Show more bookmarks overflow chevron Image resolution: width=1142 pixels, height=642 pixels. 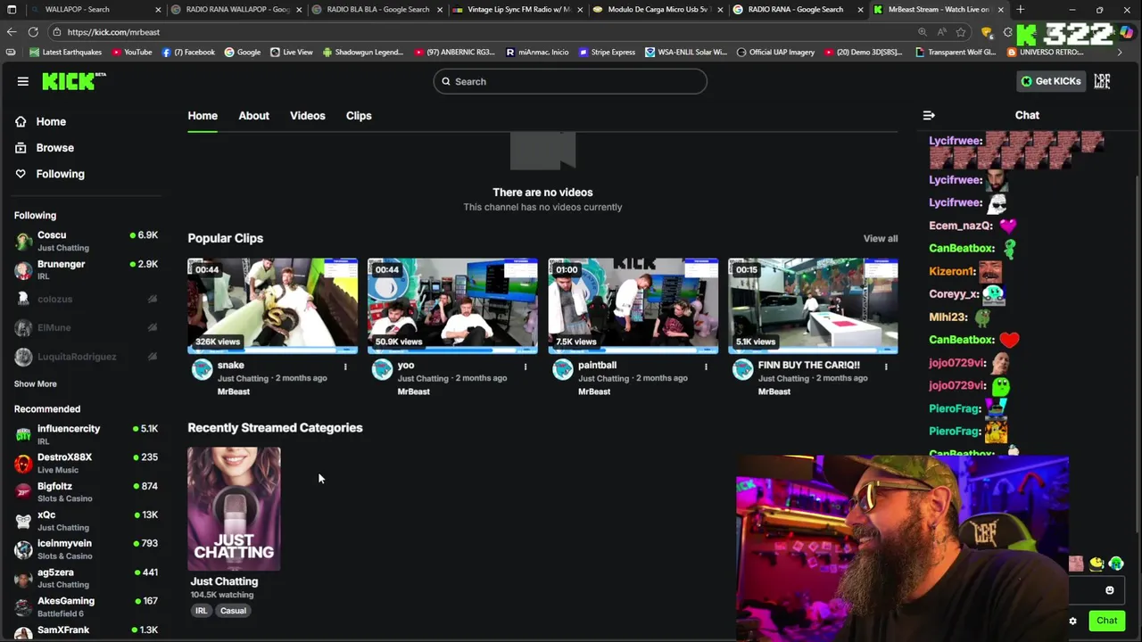(1120, 53)
